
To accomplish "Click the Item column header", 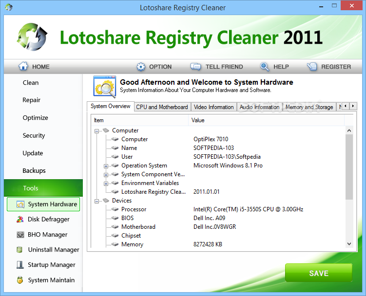I will point(140,120).
